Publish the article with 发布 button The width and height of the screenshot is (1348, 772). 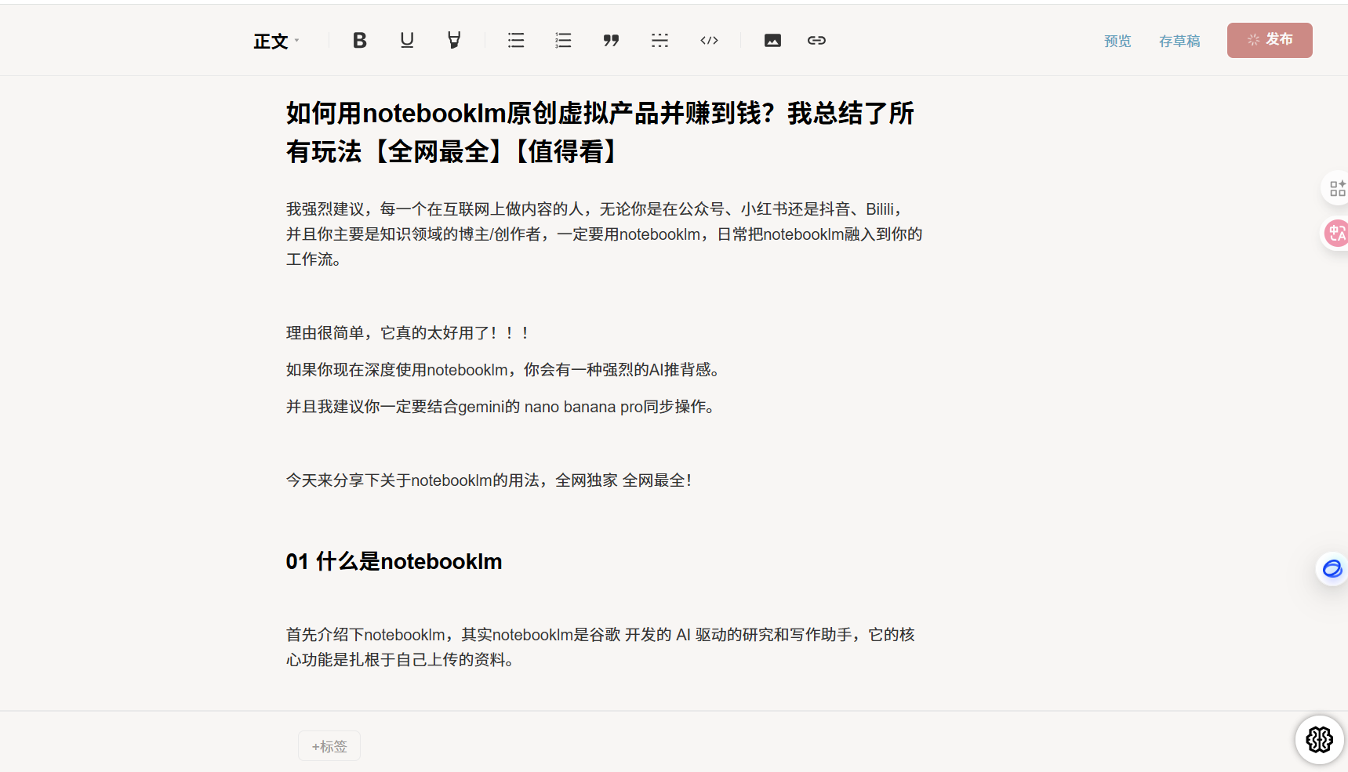[x=1269, y=40]
